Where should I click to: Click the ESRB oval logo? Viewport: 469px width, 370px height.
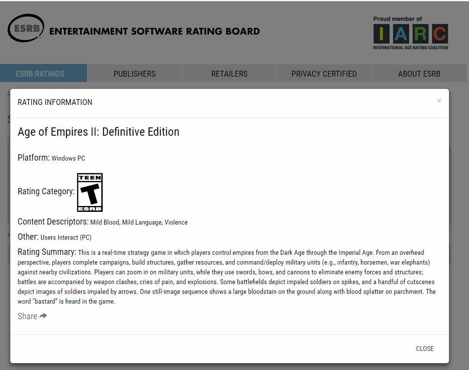point(26,28)
